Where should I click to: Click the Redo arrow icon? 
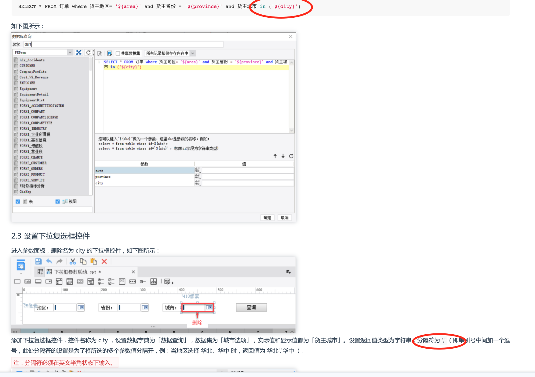[x=60, y=261]
